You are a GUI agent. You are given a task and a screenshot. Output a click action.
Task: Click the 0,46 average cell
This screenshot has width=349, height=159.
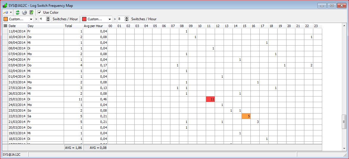click(95, 99)
